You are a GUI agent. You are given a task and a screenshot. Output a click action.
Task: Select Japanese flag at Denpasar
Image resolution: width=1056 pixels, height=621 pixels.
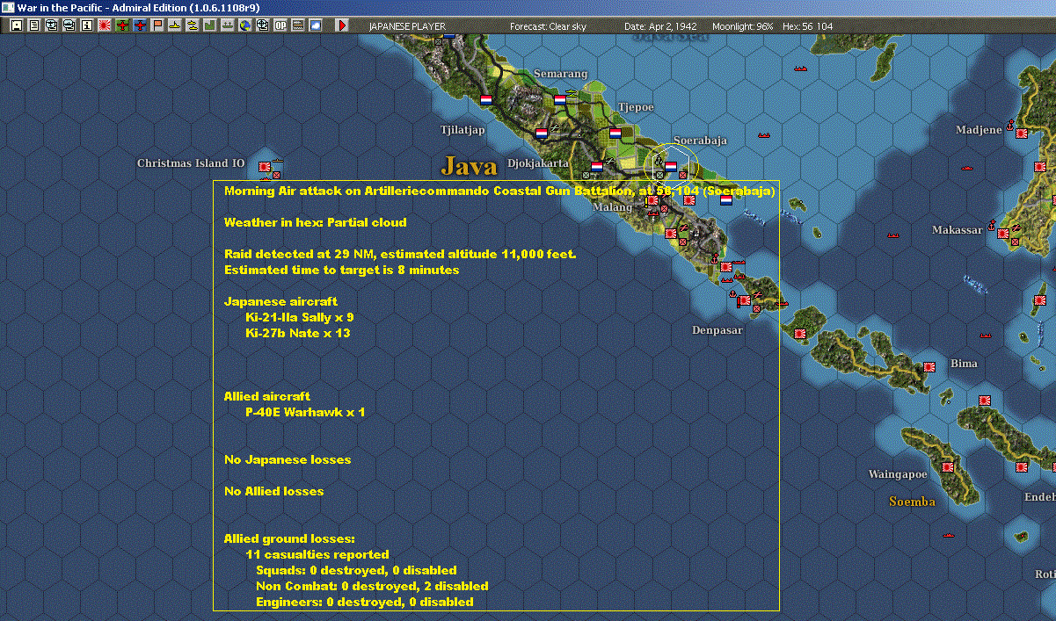pos(744,300)
